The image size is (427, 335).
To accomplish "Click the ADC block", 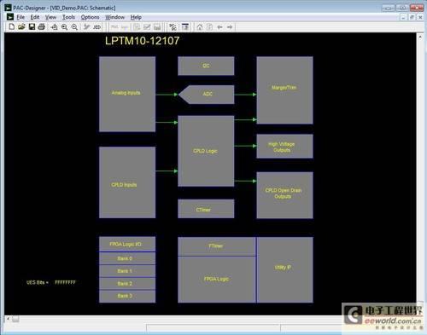I will pos(207,95).
